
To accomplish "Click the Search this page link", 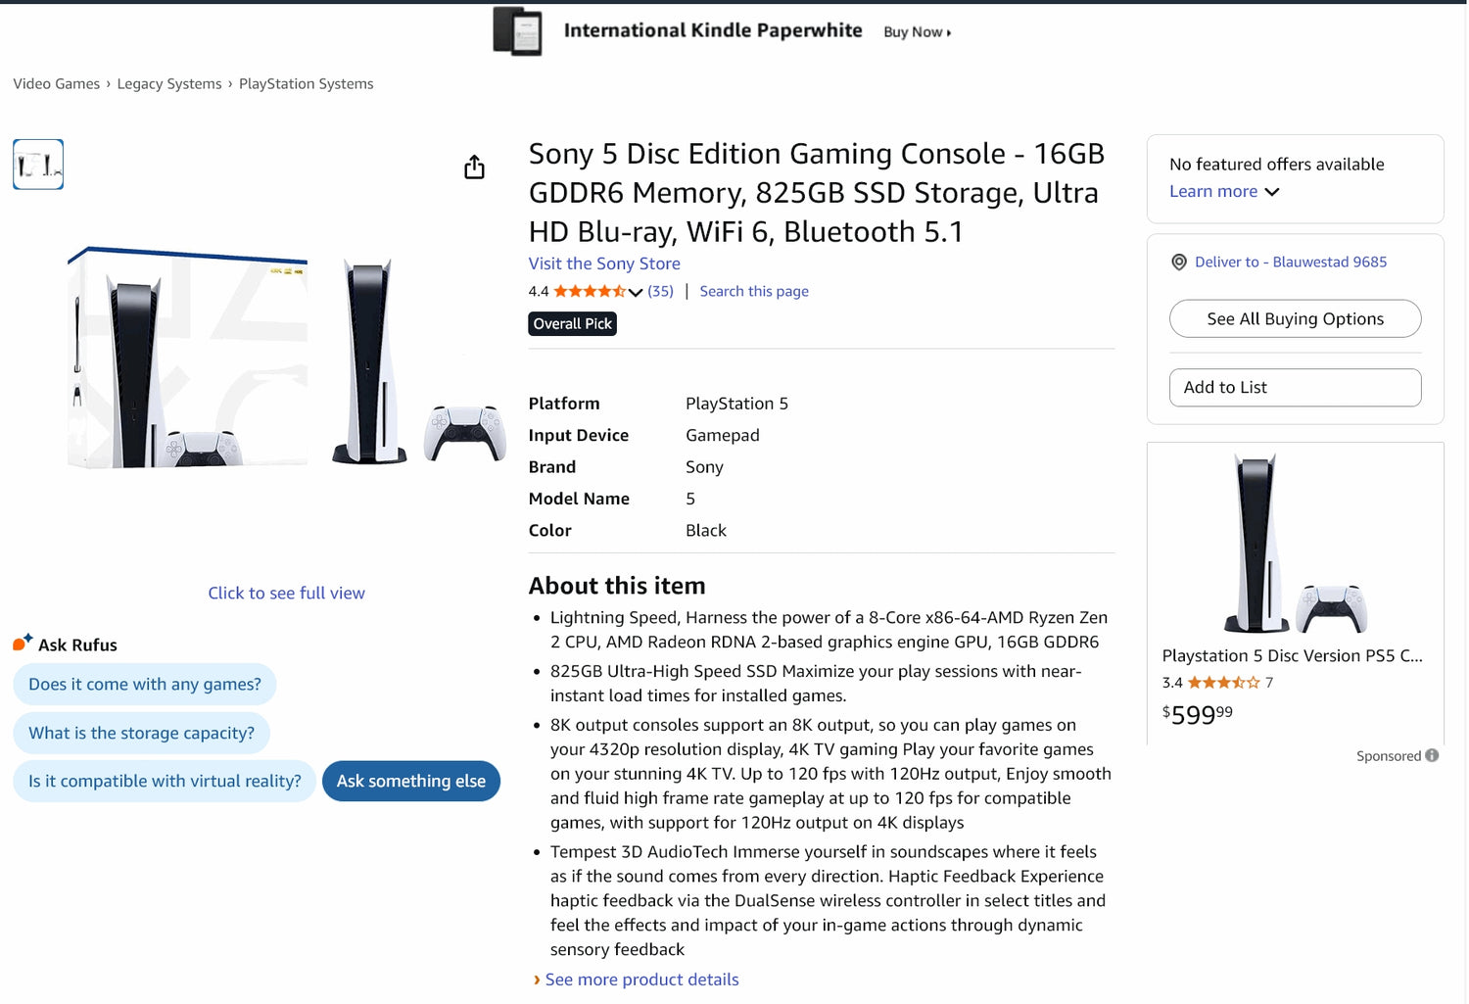I will point(753,291).
